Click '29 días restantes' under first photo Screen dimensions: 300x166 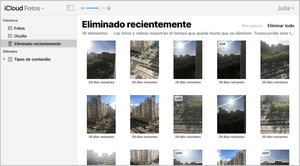(x=101, y=82)
